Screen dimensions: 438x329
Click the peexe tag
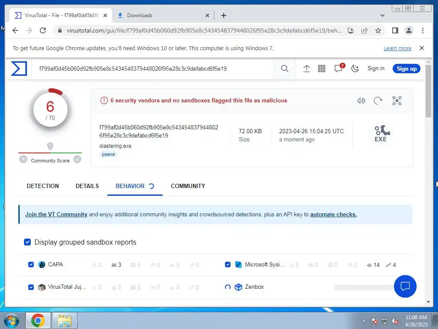108,154
